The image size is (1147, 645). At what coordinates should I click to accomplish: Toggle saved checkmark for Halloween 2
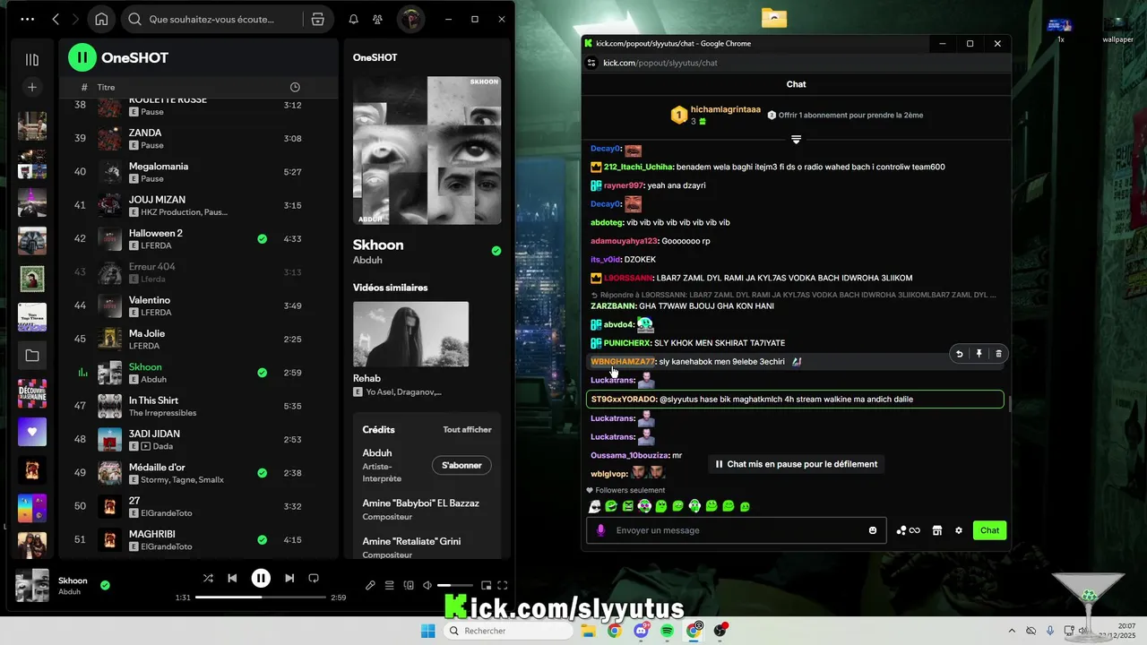pyautogui.click(x=263, y=239)
